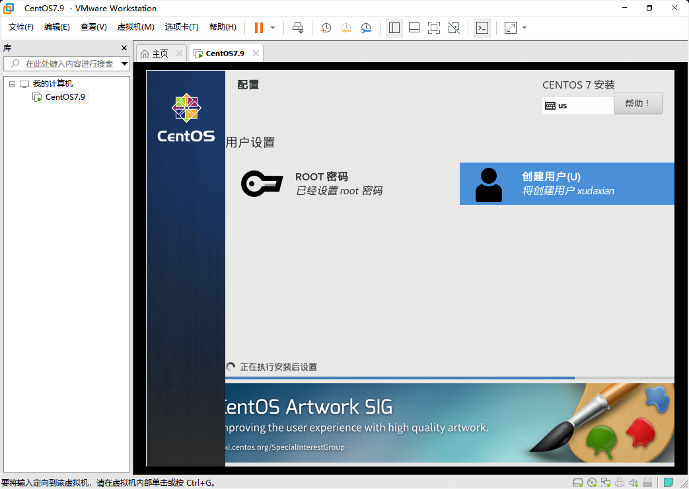The width and height of the screenshot is (689, 489).
Task: Open the 帮助(H) menu
Action: click(x=223, y=27)
